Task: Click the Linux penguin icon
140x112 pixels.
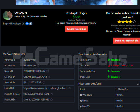Action: pyautogui.click(x=81, y=101)
